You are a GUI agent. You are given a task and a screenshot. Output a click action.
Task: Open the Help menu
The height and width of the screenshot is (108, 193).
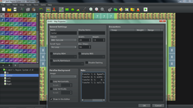point(50,5)
